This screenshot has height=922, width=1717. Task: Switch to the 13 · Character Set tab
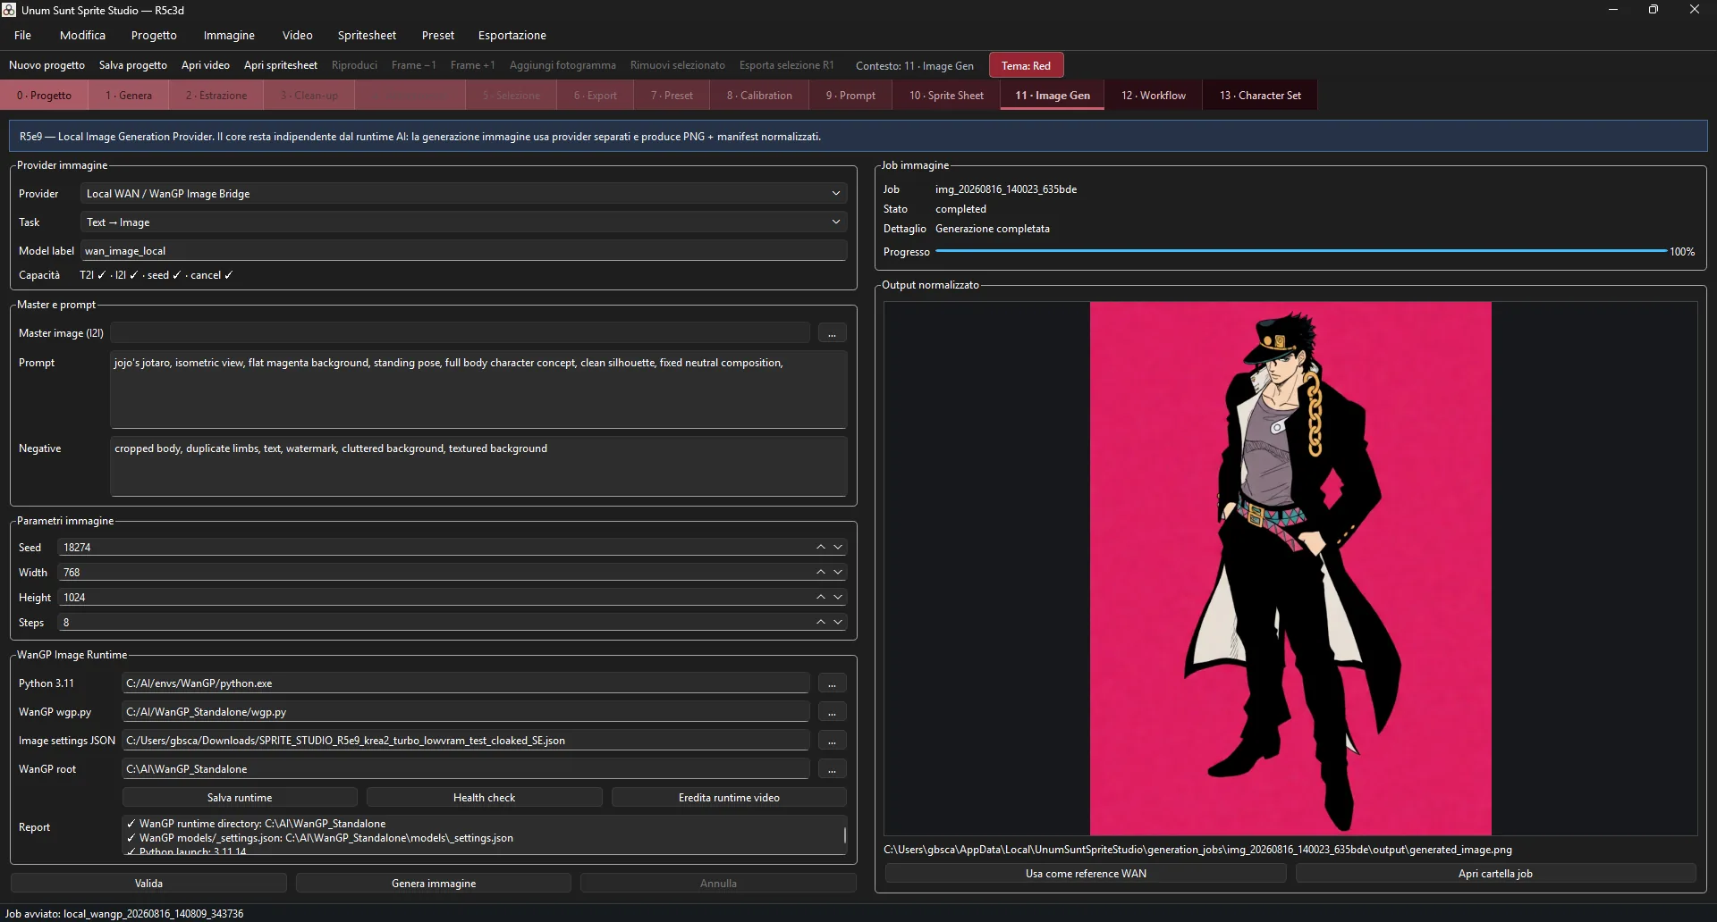tap(1260, 96)
